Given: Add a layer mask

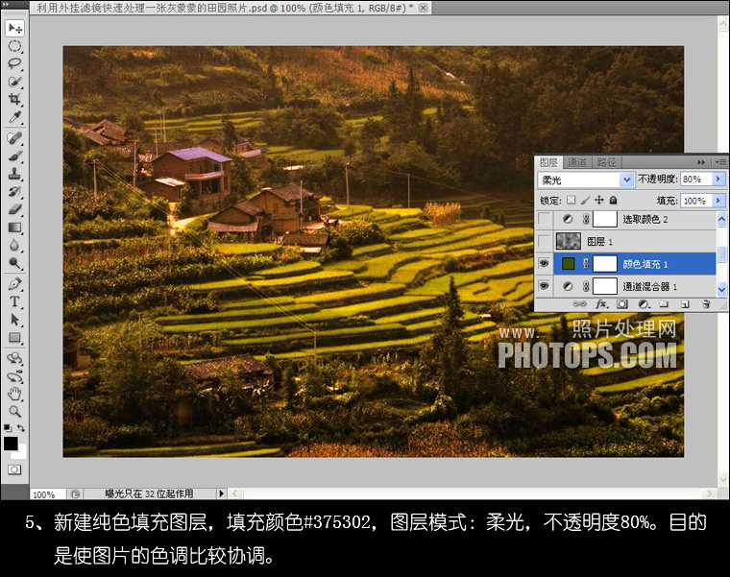Looking at the screenshot, I should (x=622, y=303).
